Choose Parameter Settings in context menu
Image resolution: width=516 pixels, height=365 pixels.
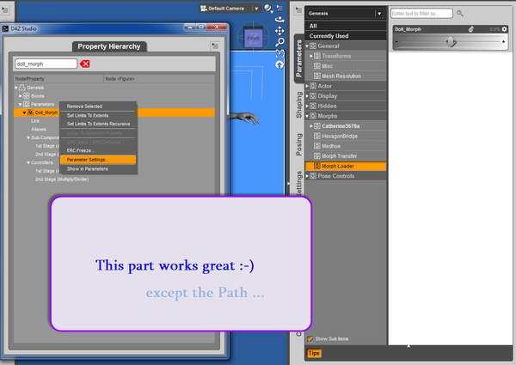(x=98, y=160)
